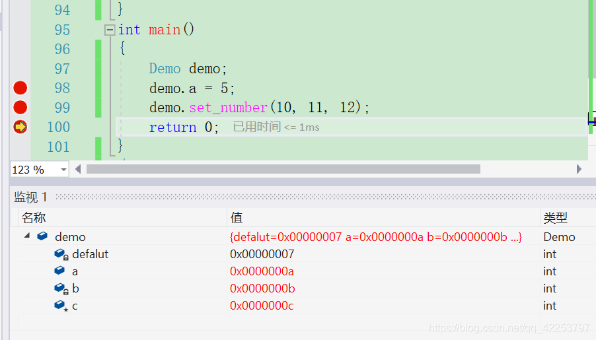Viewport: 596px width, 340px height.
Task: Click the demo summary value in braces
Action: point(376,236)
